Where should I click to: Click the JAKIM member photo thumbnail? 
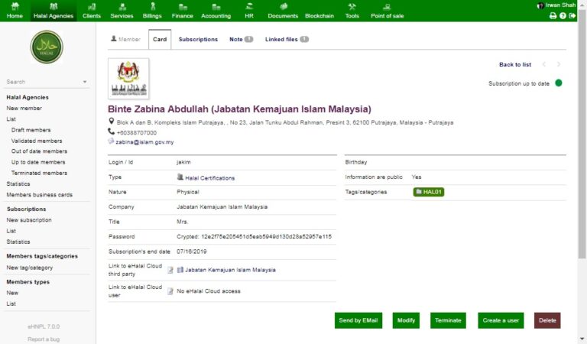128,78
